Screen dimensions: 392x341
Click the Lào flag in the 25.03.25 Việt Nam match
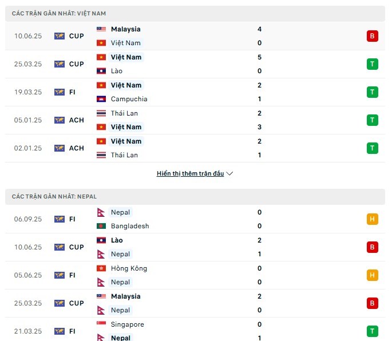coord(101,71)
